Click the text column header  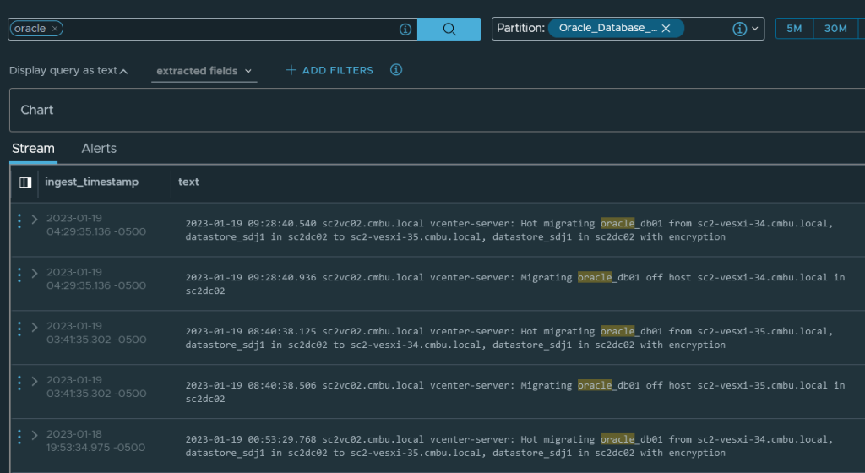point(188,182)
